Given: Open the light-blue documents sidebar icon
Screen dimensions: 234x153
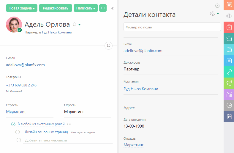Looking at the screenshot, I should tap(229, 49).
